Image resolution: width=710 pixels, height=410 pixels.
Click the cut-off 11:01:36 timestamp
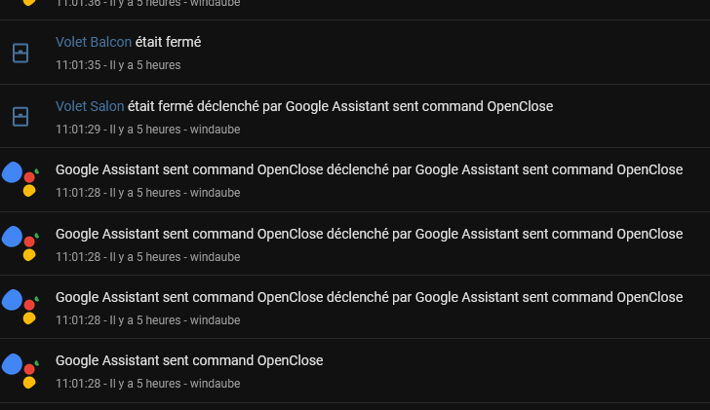(148, 4)
